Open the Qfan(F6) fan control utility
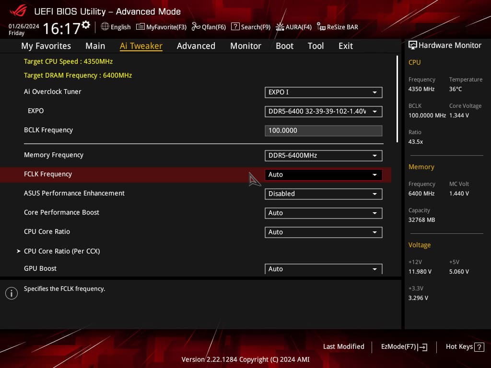Image resolution: width=491 pixels, height=368 pixels. point(209,27)
